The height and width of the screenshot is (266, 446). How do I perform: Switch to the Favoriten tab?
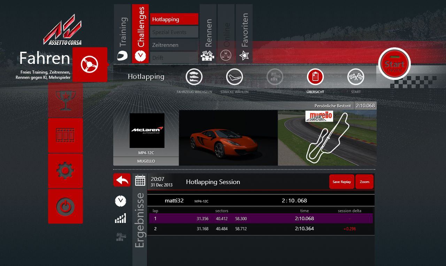[x=244, y=34]
